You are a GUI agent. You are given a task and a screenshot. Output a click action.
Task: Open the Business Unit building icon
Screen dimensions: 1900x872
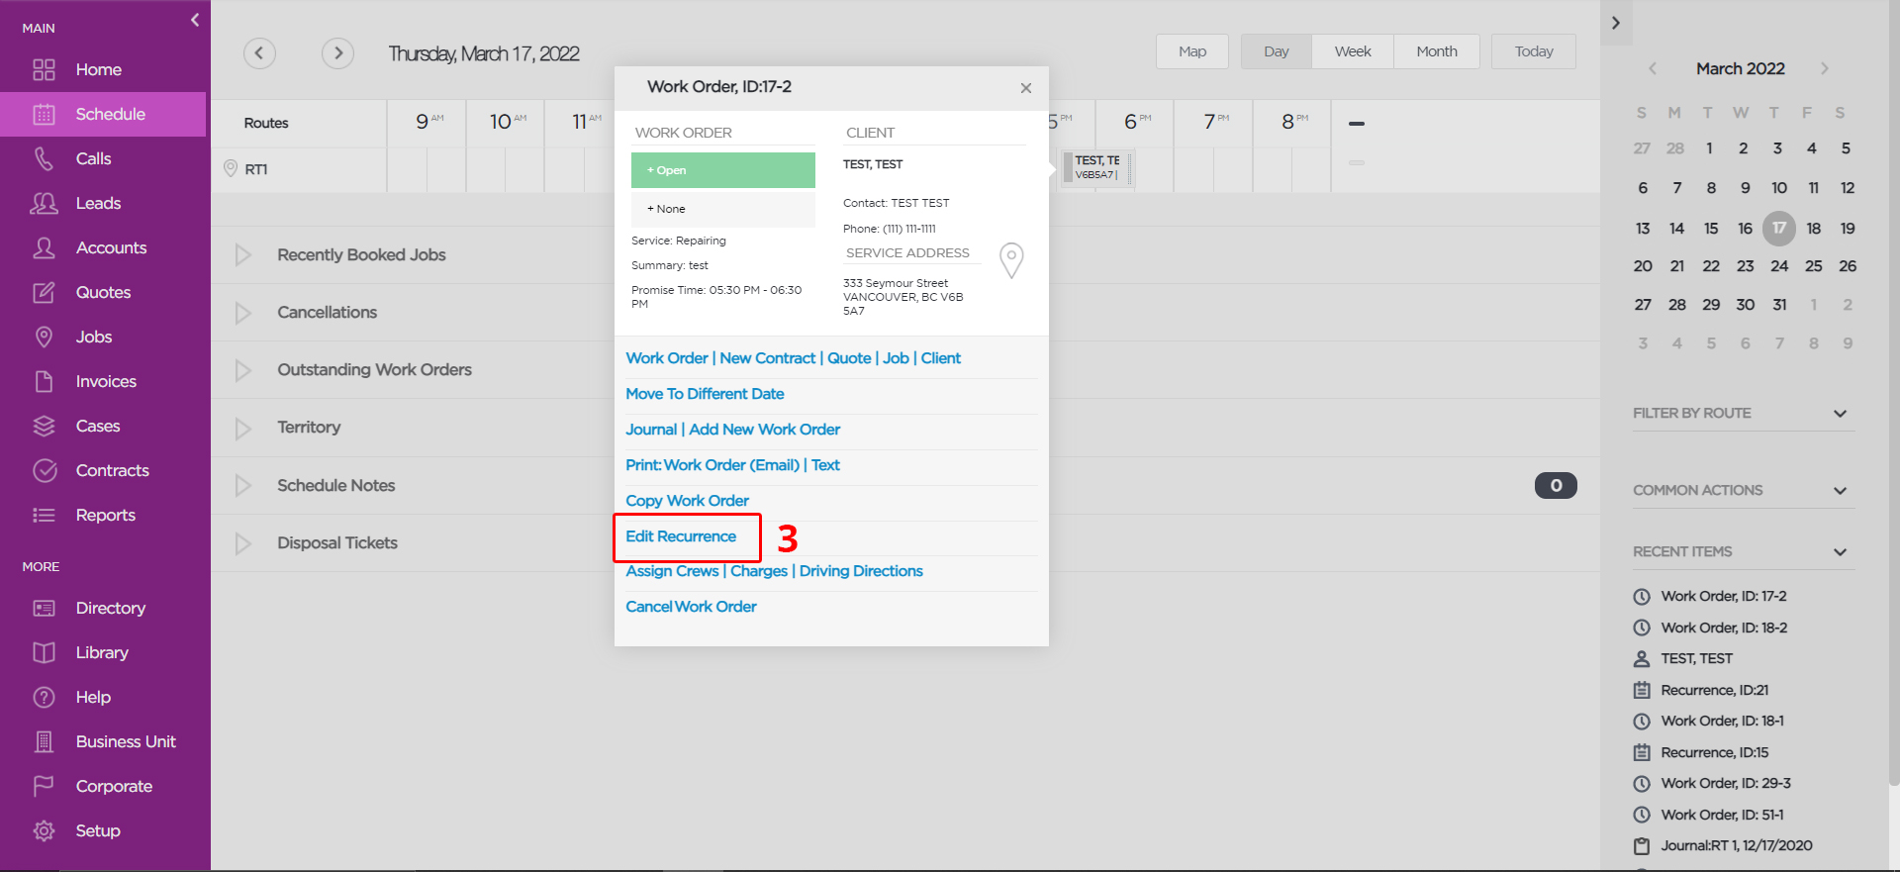coord(44,741)
